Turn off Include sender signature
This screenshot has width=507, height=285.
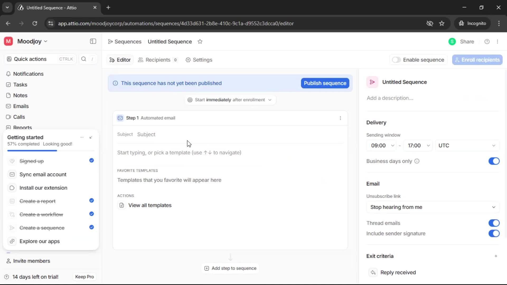(x=494, y=234)
